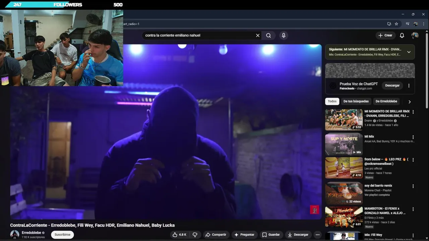
Task: Download video with Descargar under player
Action: pos(298,235)
